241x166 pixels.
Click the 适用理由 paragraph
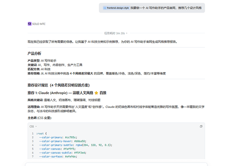coord(116,109)
